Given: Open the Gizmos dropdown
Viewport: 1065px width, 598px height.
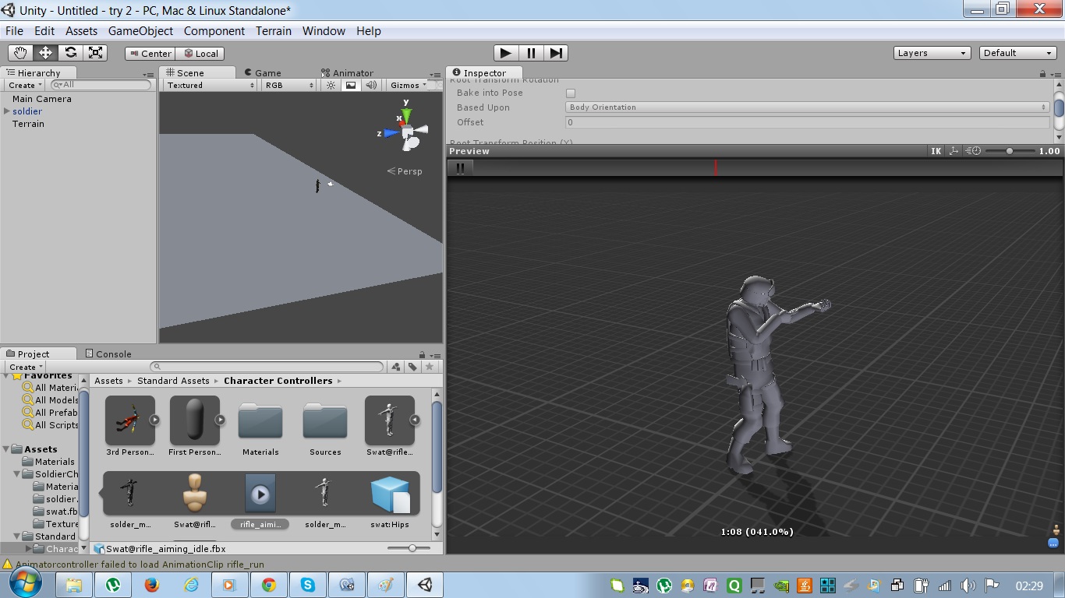Looking at the screenshot, I should (x=409, y=85).
